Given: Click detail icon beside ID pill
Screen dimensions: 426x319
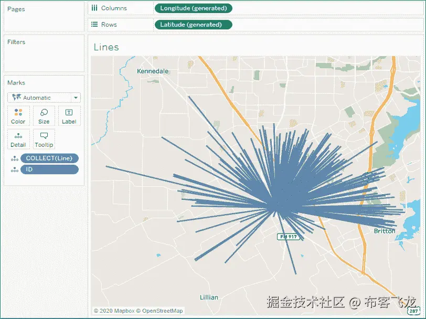Looking at the screenshot, I should (x=15, y=170).
